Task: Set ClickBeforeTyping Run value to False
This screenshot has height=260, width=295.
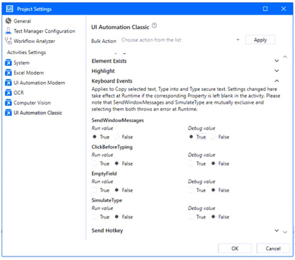Action: click(x=117, y=164)
